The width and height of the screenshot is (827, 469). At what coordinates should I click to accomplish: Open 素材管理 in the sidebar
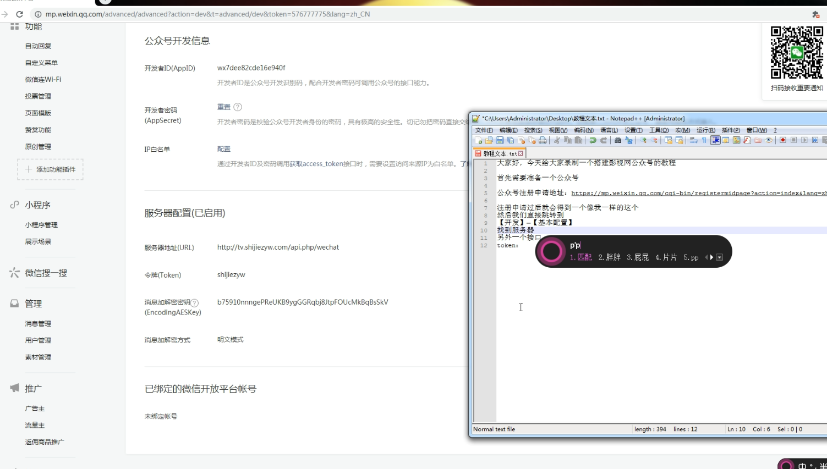click(x=38, y=357)
